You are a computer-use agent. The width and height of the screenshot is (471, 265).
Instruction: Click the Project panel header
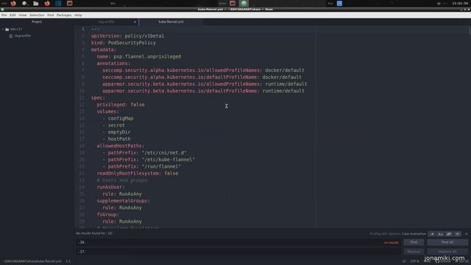coord(37,22)
